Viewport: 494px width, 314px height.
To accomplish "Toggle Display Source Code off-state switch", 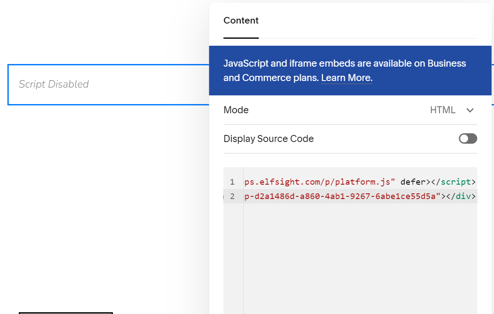I will click(467, 138).
